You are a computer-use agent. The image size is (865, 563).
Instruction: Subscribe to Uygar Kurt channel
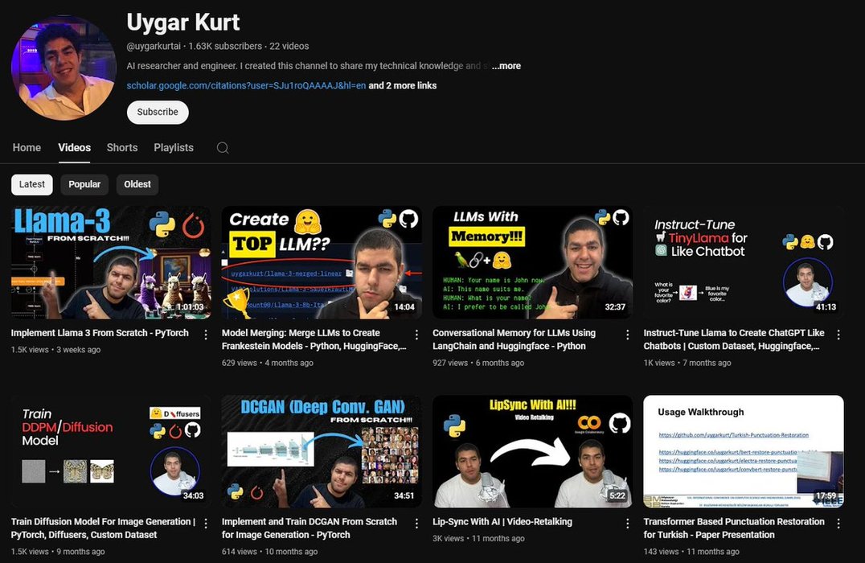[158, 112]
